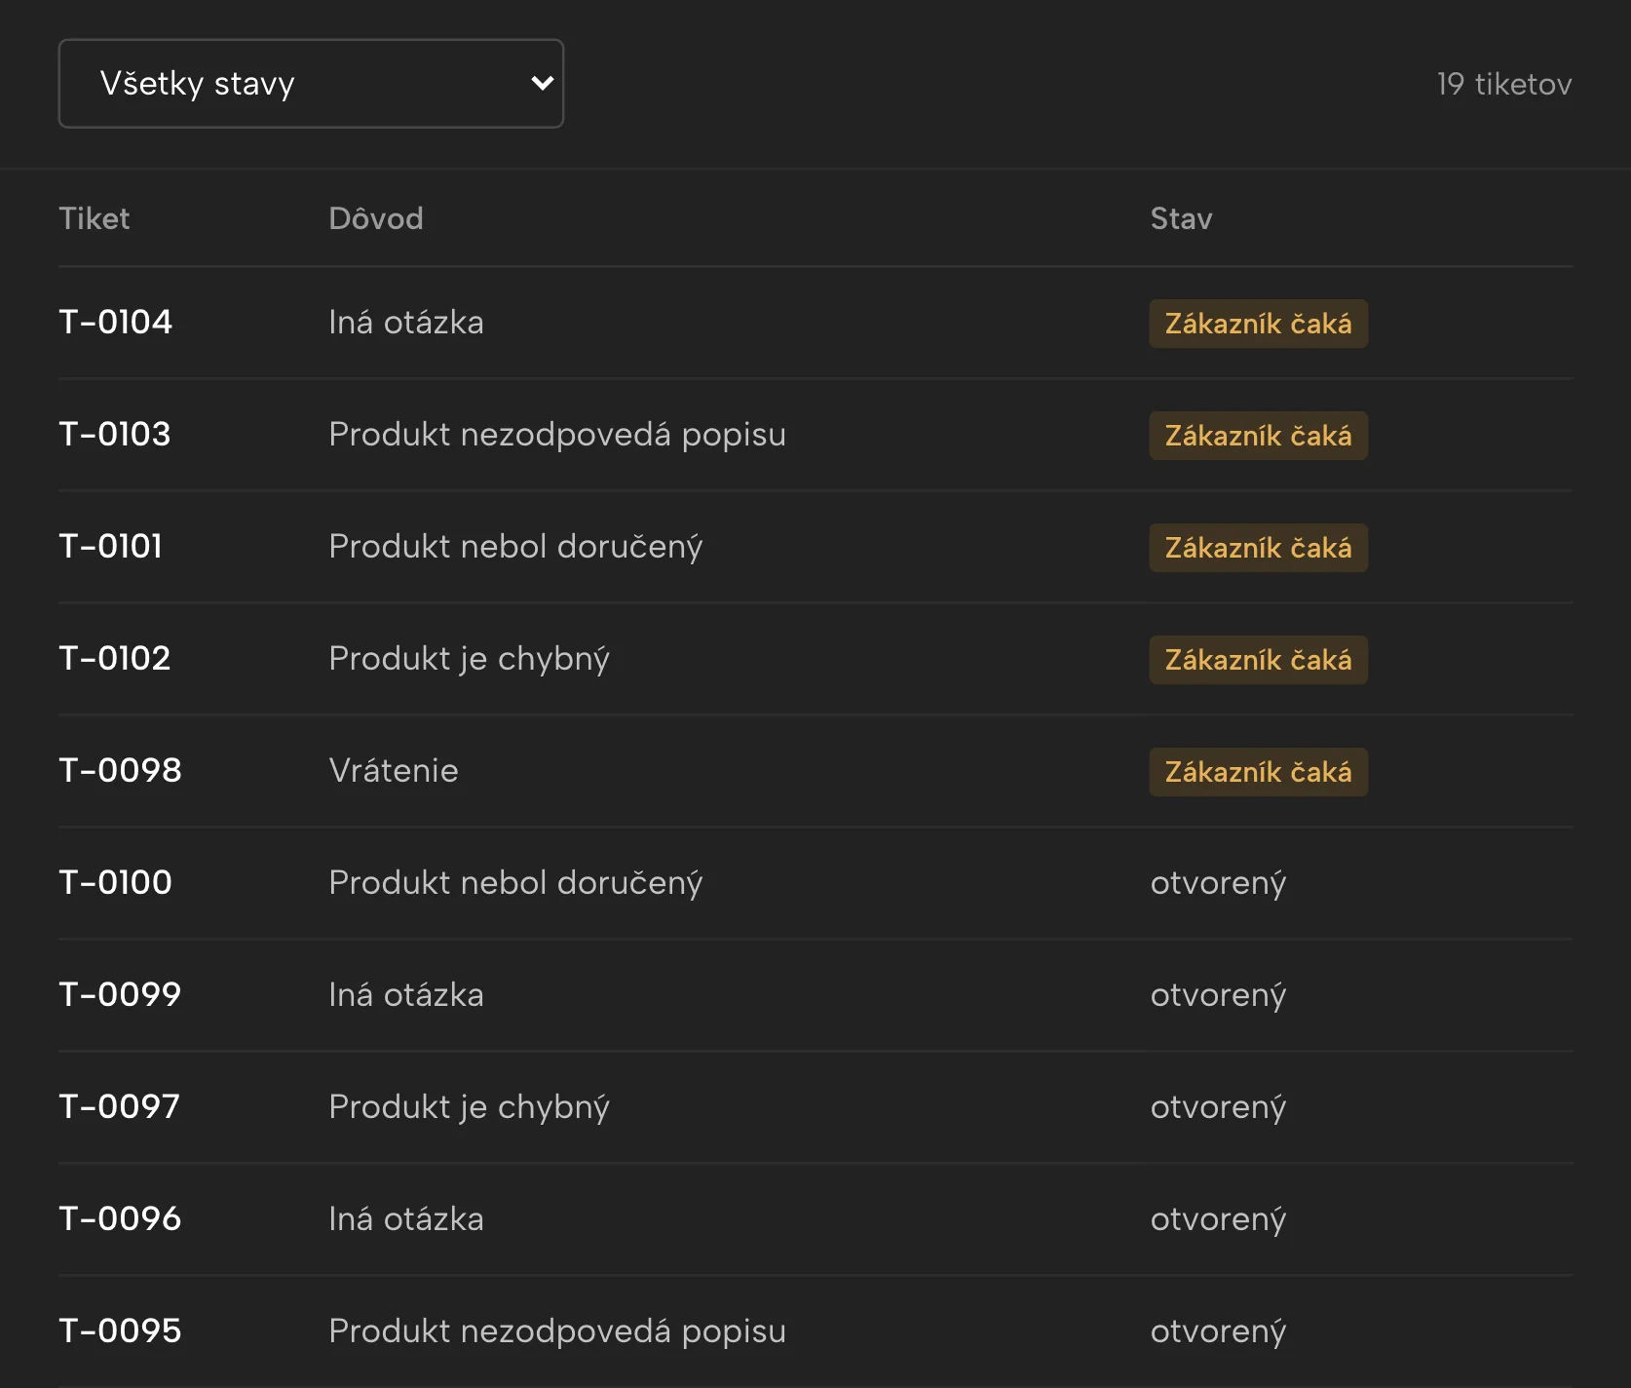The image size is (1631, 1388).
Task: Click 'Zákazník čaká' badge for T-0103
Action: pos(1259,436)
